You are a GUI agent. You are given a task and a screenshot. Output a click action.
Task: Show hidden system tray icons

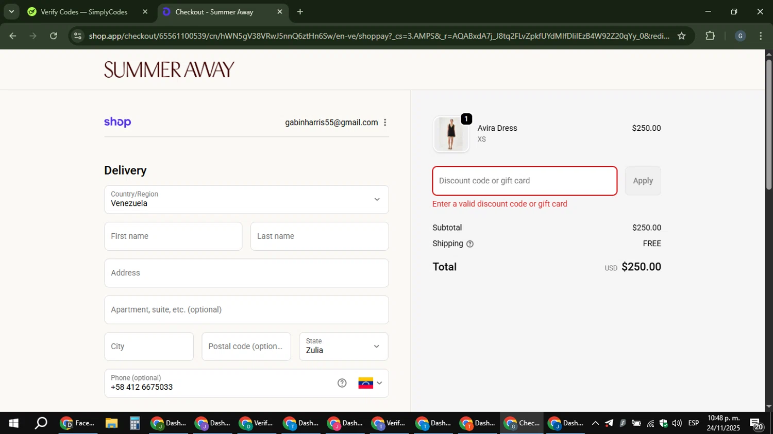tap(595, 423)
